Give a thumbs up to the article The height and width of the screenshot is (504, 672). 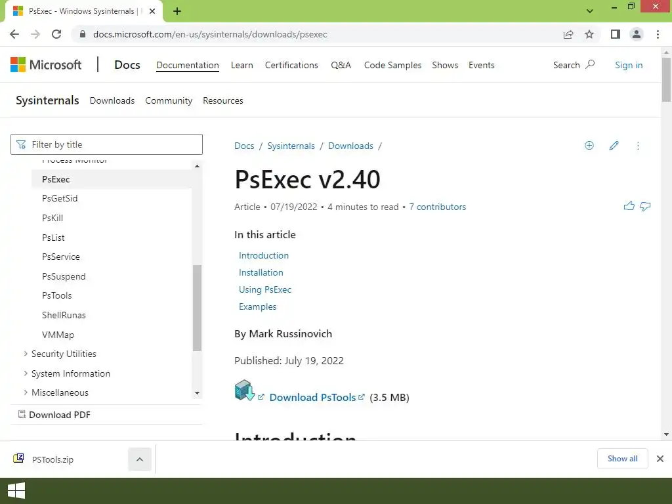629,206
